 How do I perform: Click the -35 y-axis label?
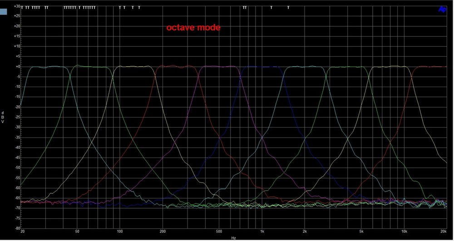click(x=17, y=138)
